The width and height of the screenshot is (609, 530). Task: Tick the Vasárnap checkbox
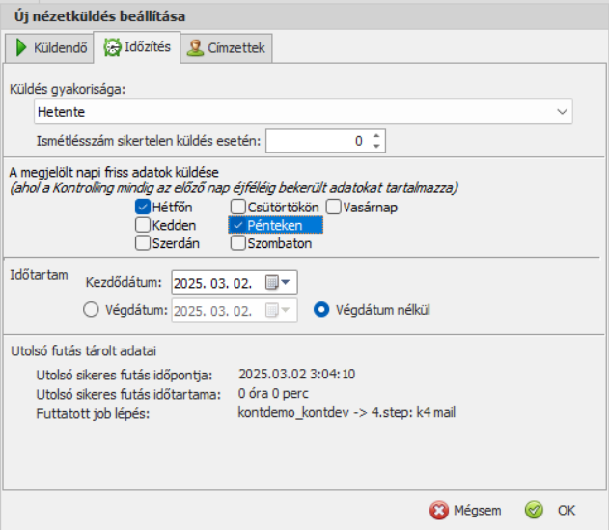pyautogui.click(x=333, y=207)
